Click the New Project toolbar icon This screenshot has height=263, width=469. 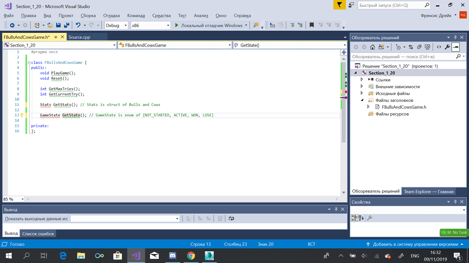click(x=37, y=25)
